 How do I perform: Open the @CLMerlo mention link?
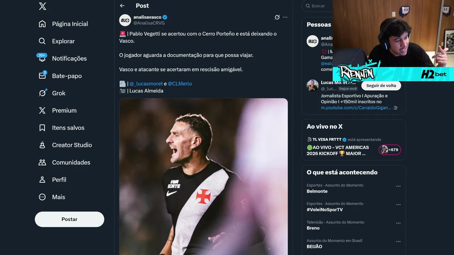click(x=180, y=84)
